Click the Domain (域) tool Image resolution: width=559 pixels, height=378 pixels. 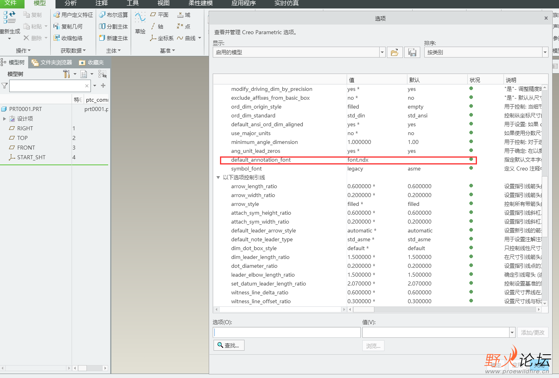(x=184, y=15)
